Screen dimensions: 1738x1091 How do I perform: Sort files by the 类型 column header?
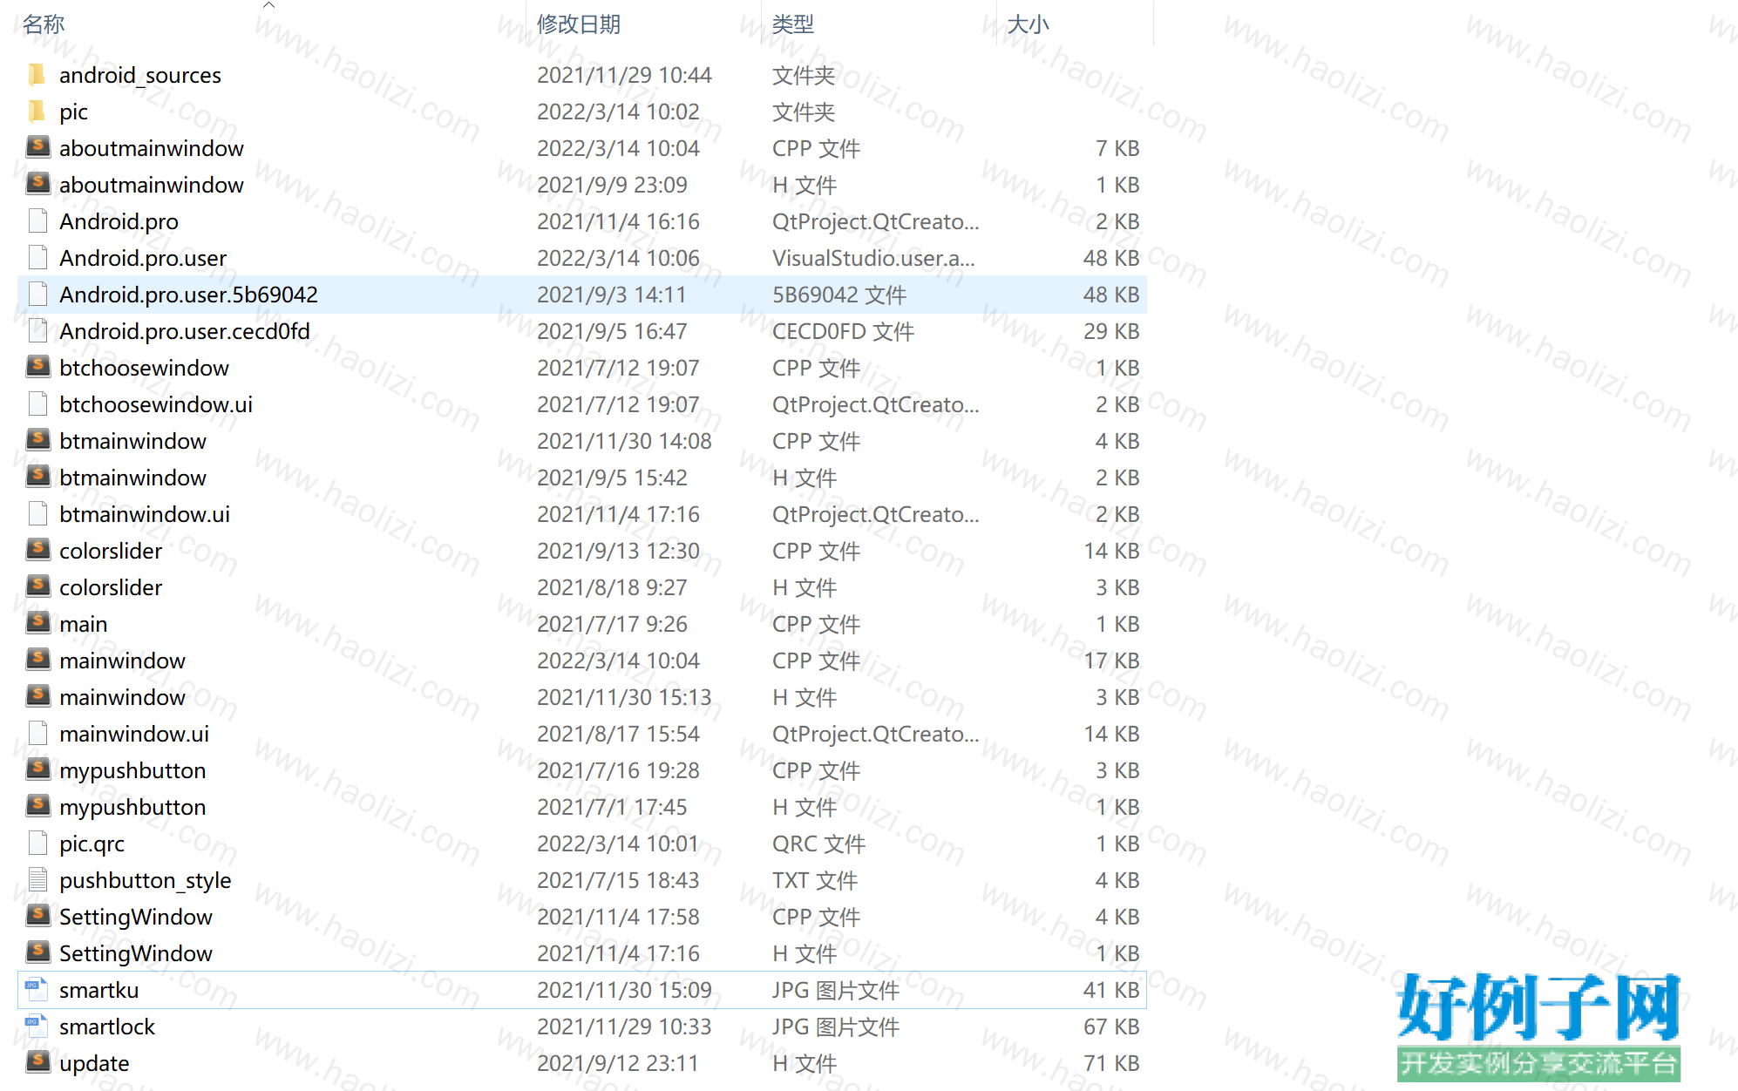pos(793,24)
